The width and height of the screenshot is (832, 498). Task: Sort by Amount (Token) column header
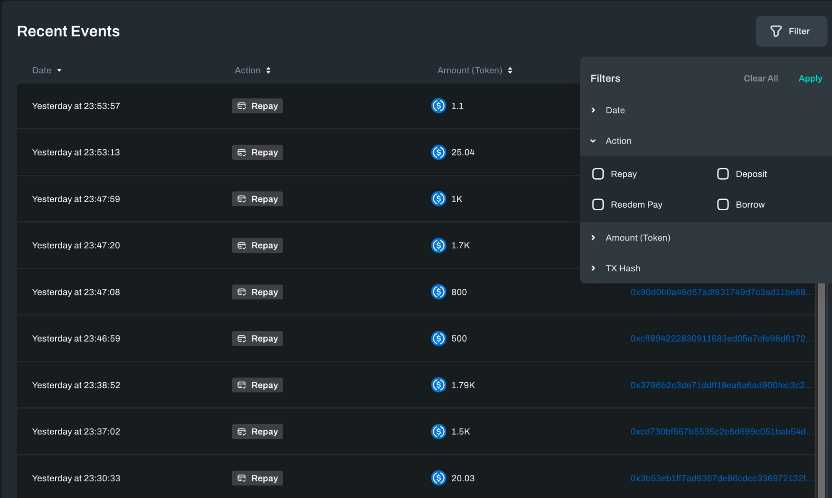coord(474,70)
